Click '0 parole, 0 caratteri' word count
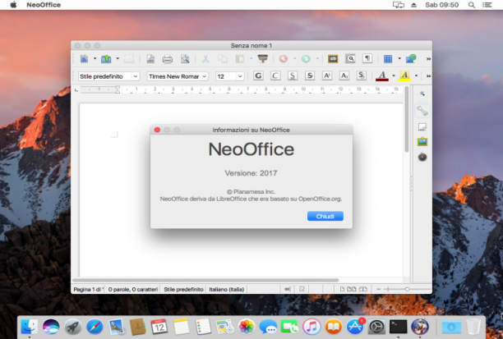The width and height of the screenshot is (503, 339). (x=133, y=289)
